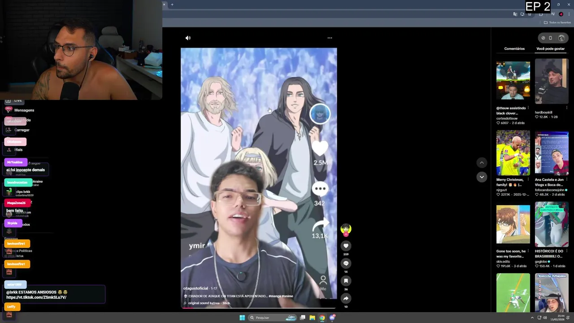Click the geglobo channel name
The width and height of the screenshot is (574, 323).
pyautogui.click(x=540, y=261)
